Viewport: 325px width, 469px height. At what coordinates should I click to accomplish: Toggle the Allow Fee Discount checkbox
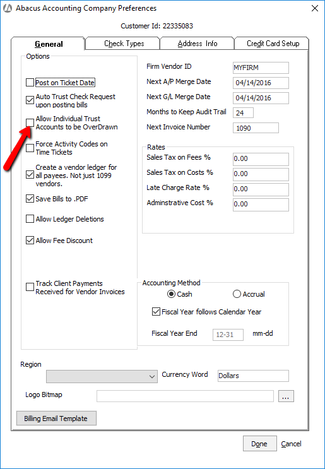click(x=30, y=240)
